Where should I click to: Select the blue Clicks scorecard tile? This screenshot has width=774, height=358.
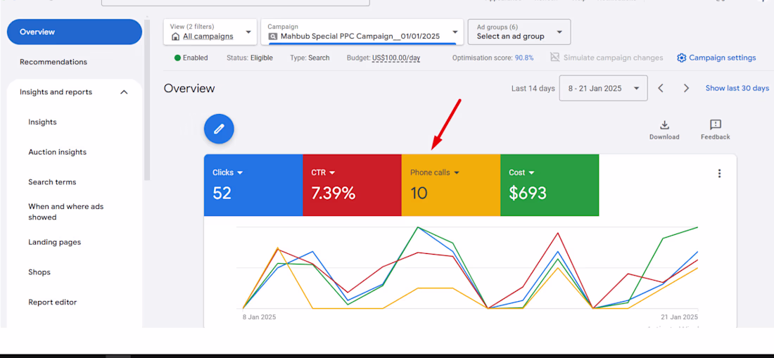click(x=253, y=185)
